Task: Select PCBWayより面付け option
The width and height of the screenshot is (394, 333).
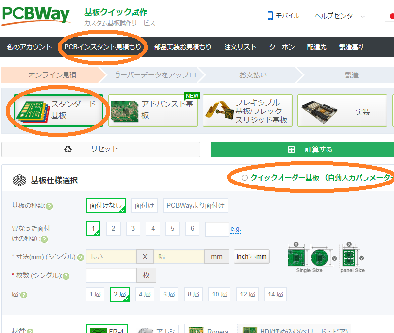Action: tap(196, 205)
